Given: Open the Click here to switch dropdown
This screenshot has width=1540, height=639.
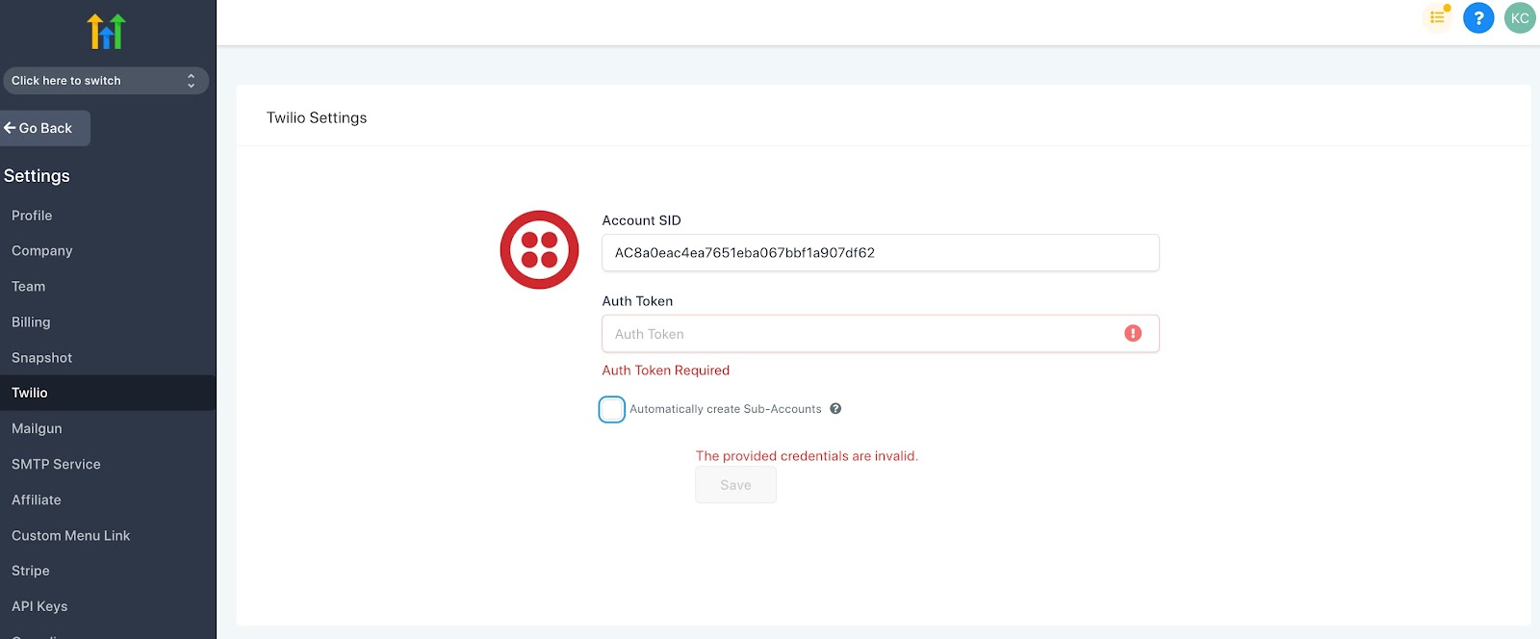Looking at the screenshot, I should click(x=105, y=81).
